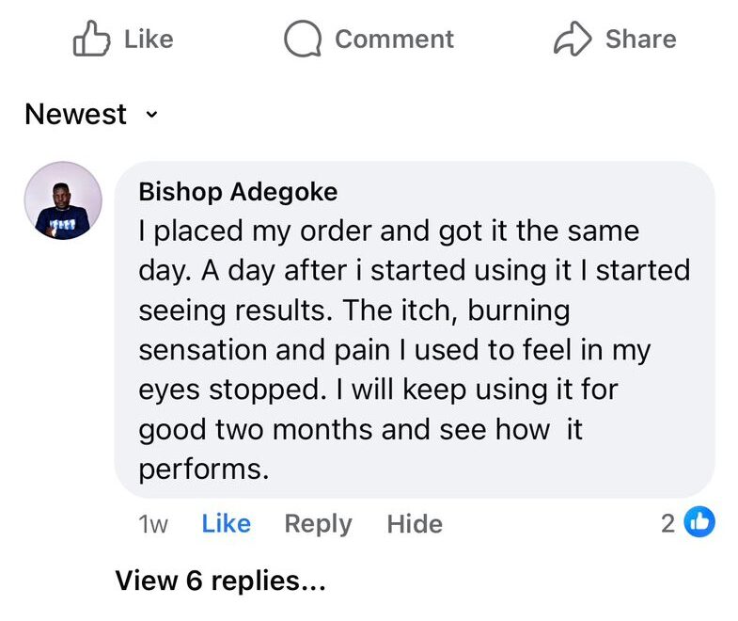The width and height of the screenshot is (738, 621).
Task: Open Bishop Adegoke's profile picture
Action: 63,199
